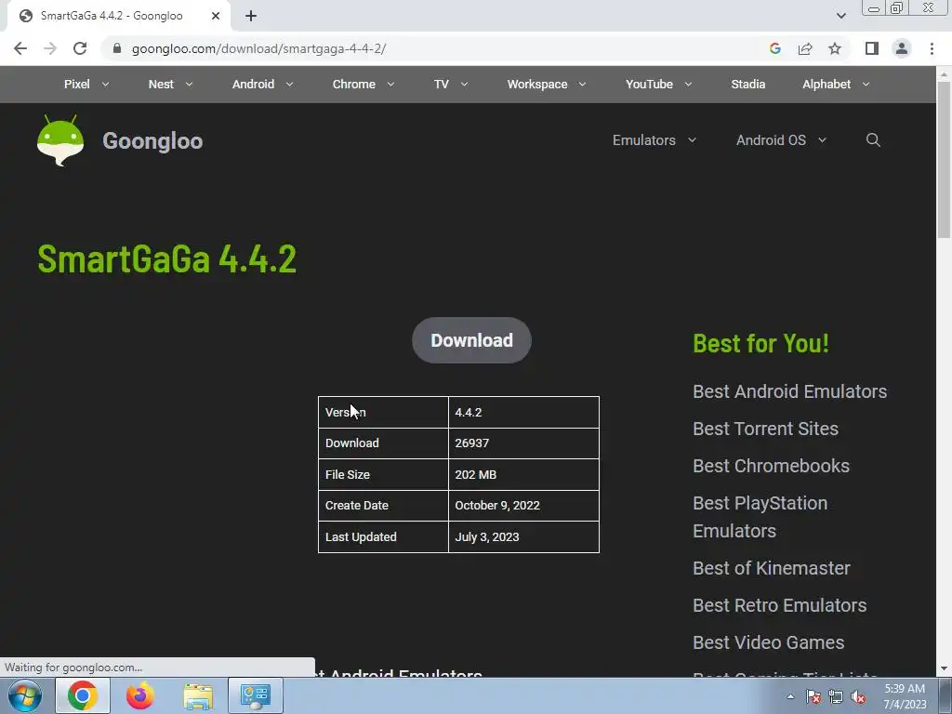Click the 'October 9, 2022' cell
This screenshot has height=714, width=952.
pos(523,506)
